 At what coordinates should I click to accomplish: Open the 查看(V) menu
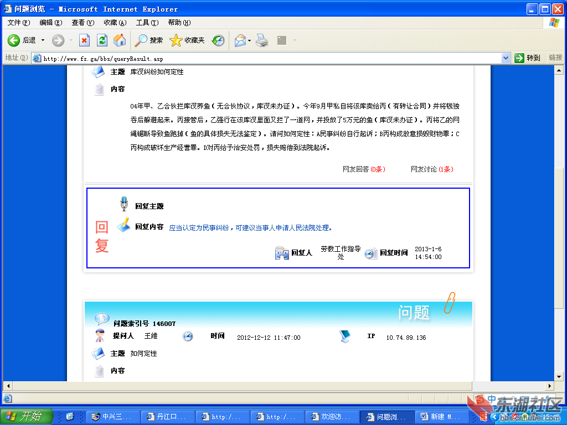[83, 22]
